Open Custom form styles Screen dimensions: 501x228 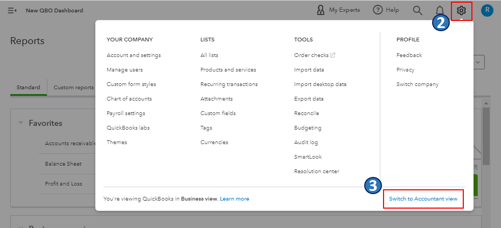[131, 84]
